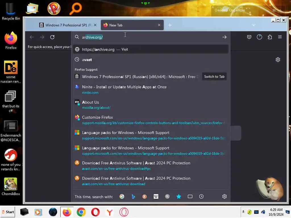
Task: Select the 'that but its c#' desktop icon
Action: (11, 101)
